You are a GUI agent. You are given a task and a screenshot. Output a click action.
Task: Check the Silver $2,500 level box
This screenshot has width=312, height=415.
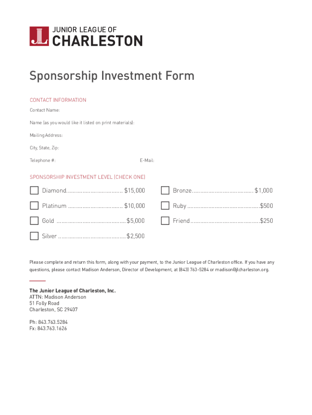click(34, 236)
